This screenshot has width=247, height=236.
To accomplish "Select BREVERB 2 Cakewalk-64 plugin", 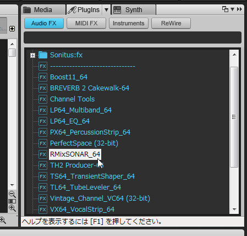I will [x=90, y=88].
